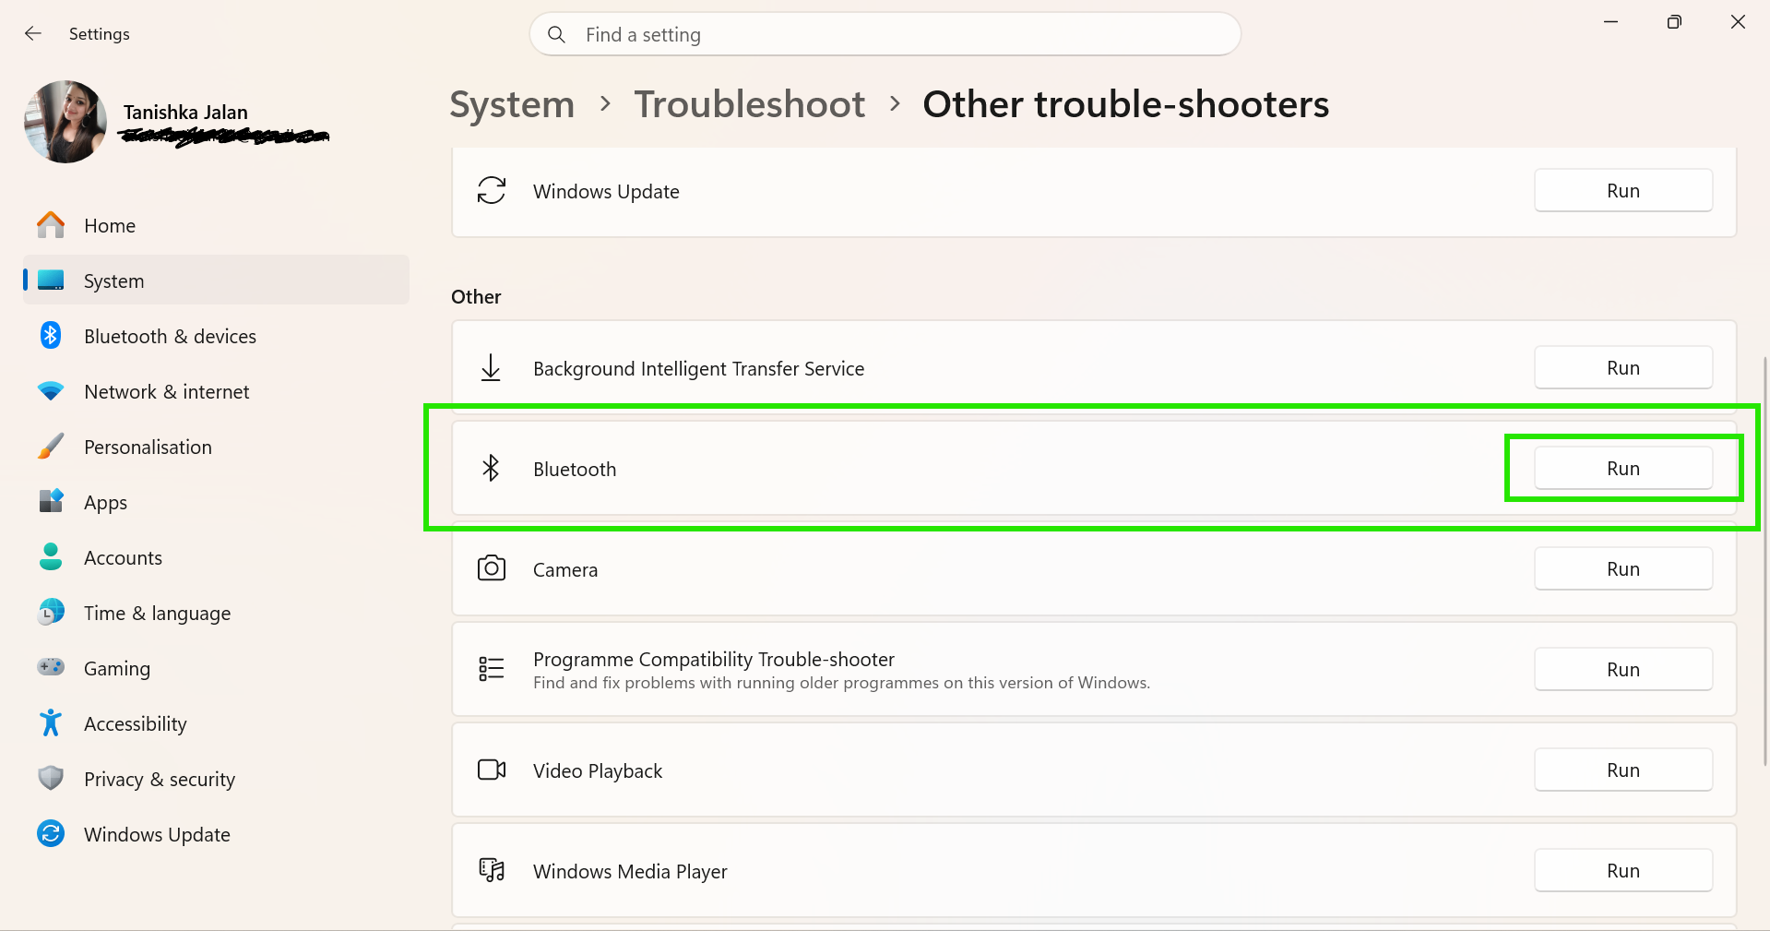Click the Time & language globe icon
1770x931 pixels.
51,612
